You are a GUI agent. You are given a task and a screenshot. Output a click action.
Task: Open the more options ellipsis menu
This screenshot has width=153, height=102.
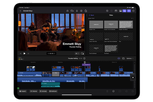click(133, 11)
